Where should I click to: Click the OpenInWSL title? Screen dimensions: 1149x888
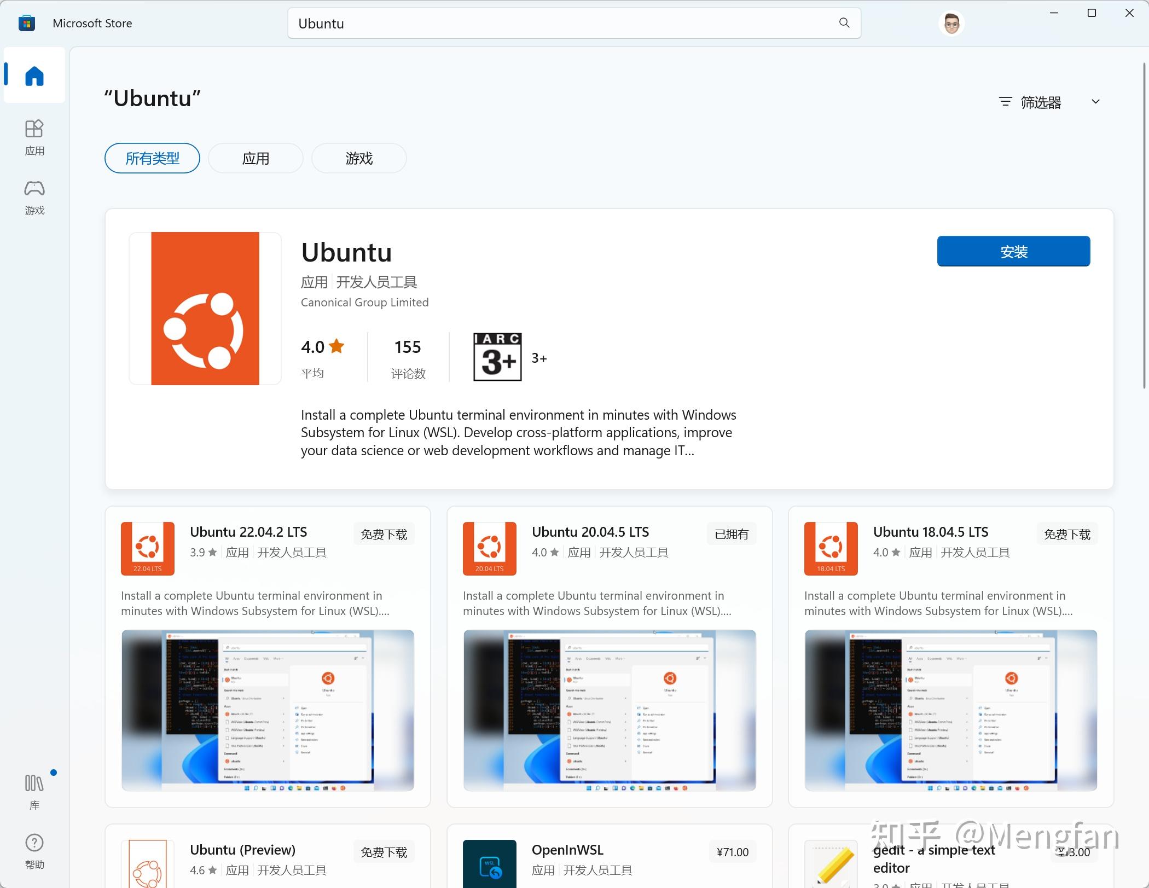pos(567,850)
